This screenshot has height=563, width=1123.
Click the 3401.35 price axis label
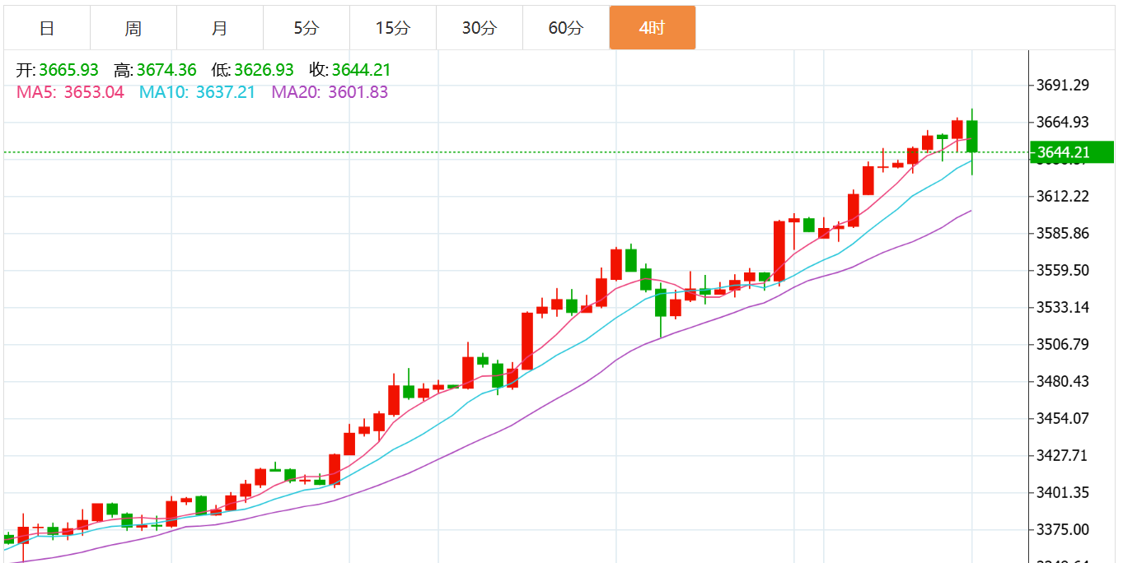pyautogui.click(x=1064, y=492)
